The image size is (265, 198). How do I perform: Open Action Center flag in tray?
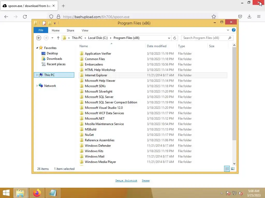coord(228,193)
